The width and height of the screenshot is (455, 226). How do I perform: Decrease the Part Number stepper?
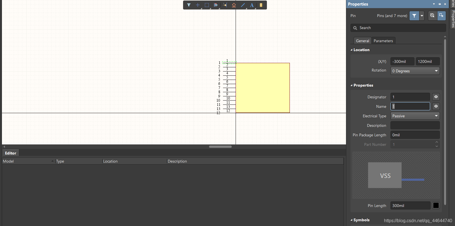(437, 146)
